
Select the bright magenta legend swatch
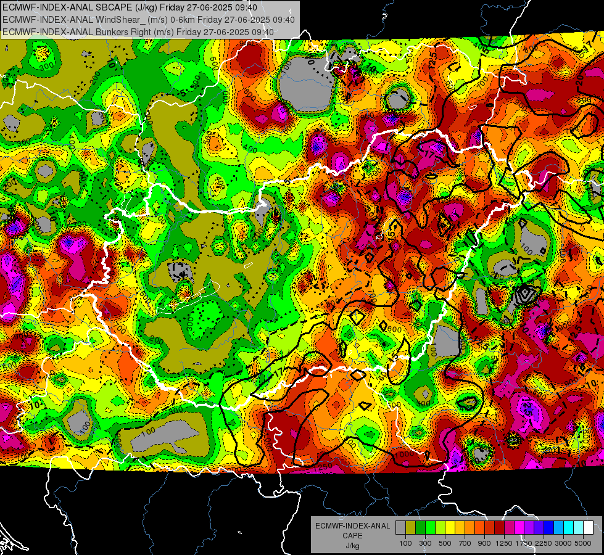pos(519,527)
